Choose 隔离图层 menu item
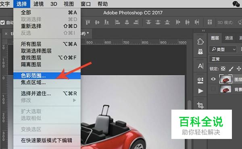Viewport: 242px width, 149px height. pos(47,64)
